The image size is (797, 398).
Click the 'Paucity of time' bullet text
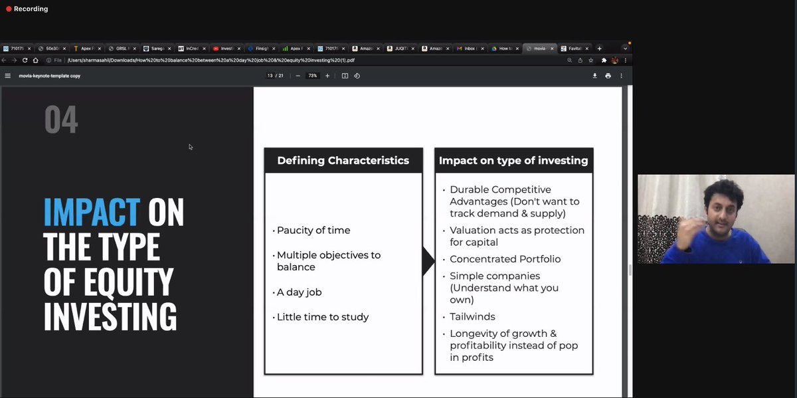(313, 231)
